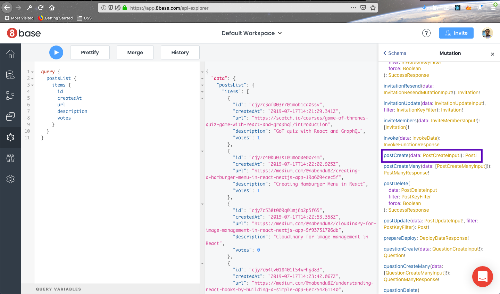Open PostKeyFilter type under postDelete
Image resolution: width=500 pixels, height=294 pixels.
[x=416, y=197]
